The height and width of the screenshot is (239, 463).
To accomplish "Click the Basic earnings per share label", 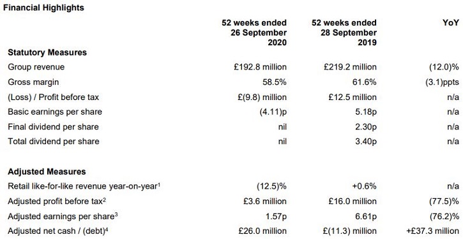I will [x=55, y=112].
